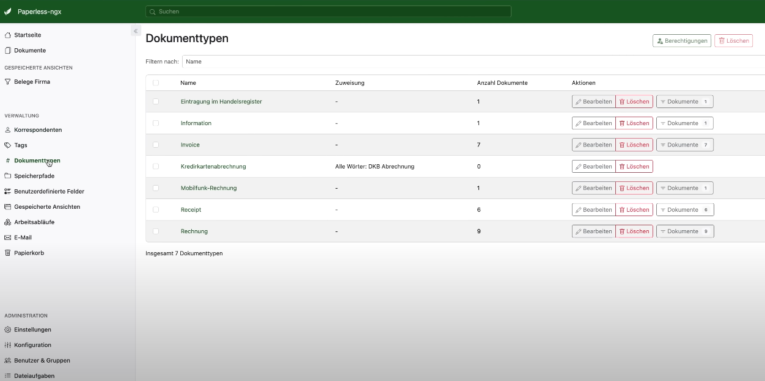The width and height of the screenshot is (765, 381).
Task: Open Benutzer & Gruppen administration
Action: click(x=42, y=360)
